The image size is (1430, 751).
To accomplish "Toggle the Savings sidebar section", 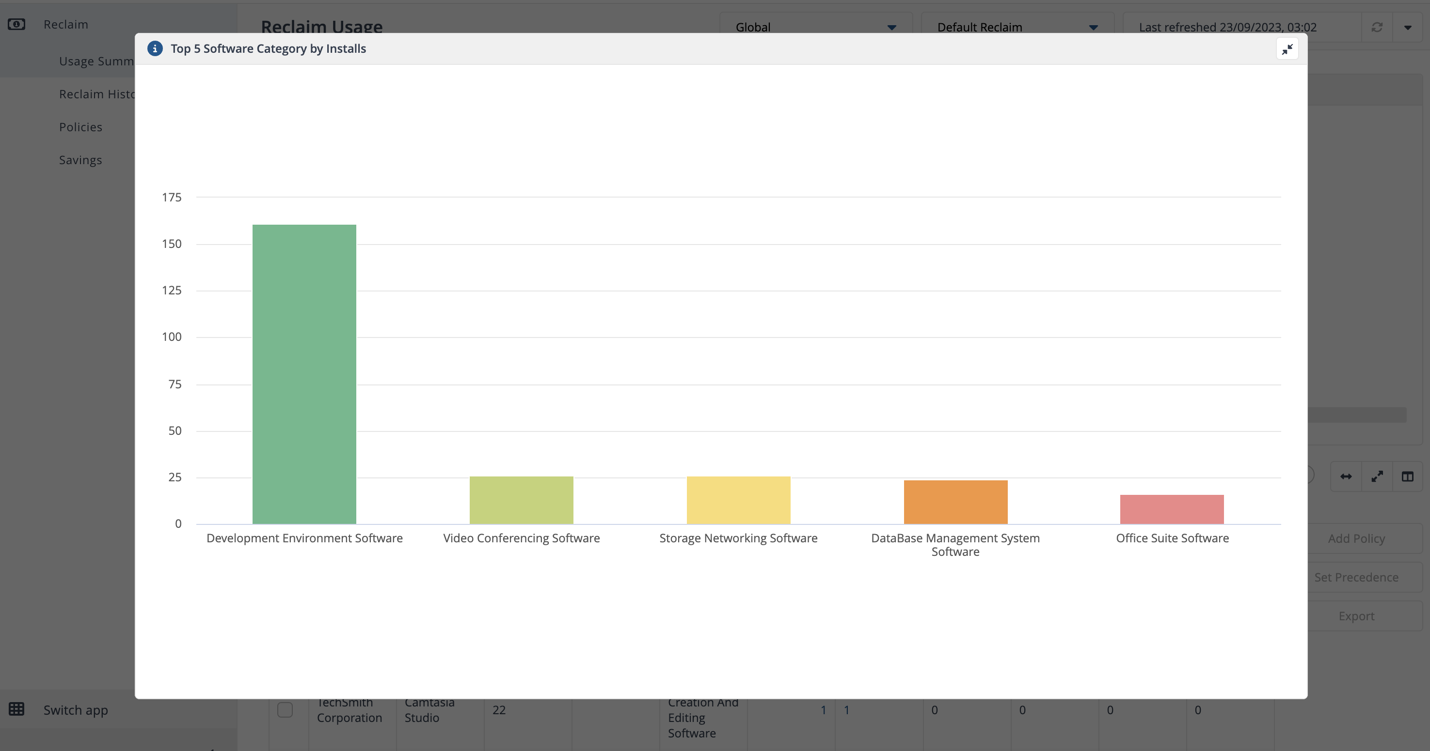I will coord(80,159).
